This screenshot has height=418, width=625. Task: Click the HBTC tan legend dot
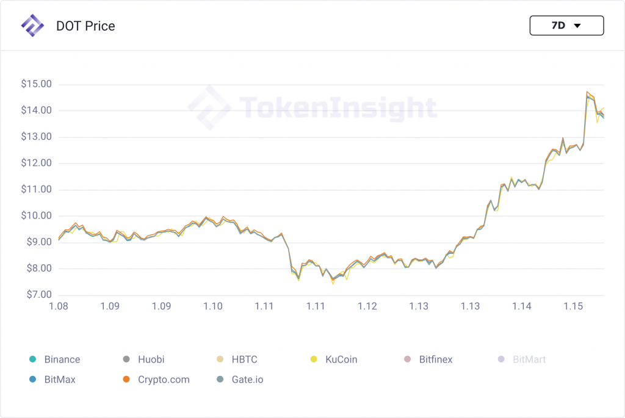[x=220, y=359]
